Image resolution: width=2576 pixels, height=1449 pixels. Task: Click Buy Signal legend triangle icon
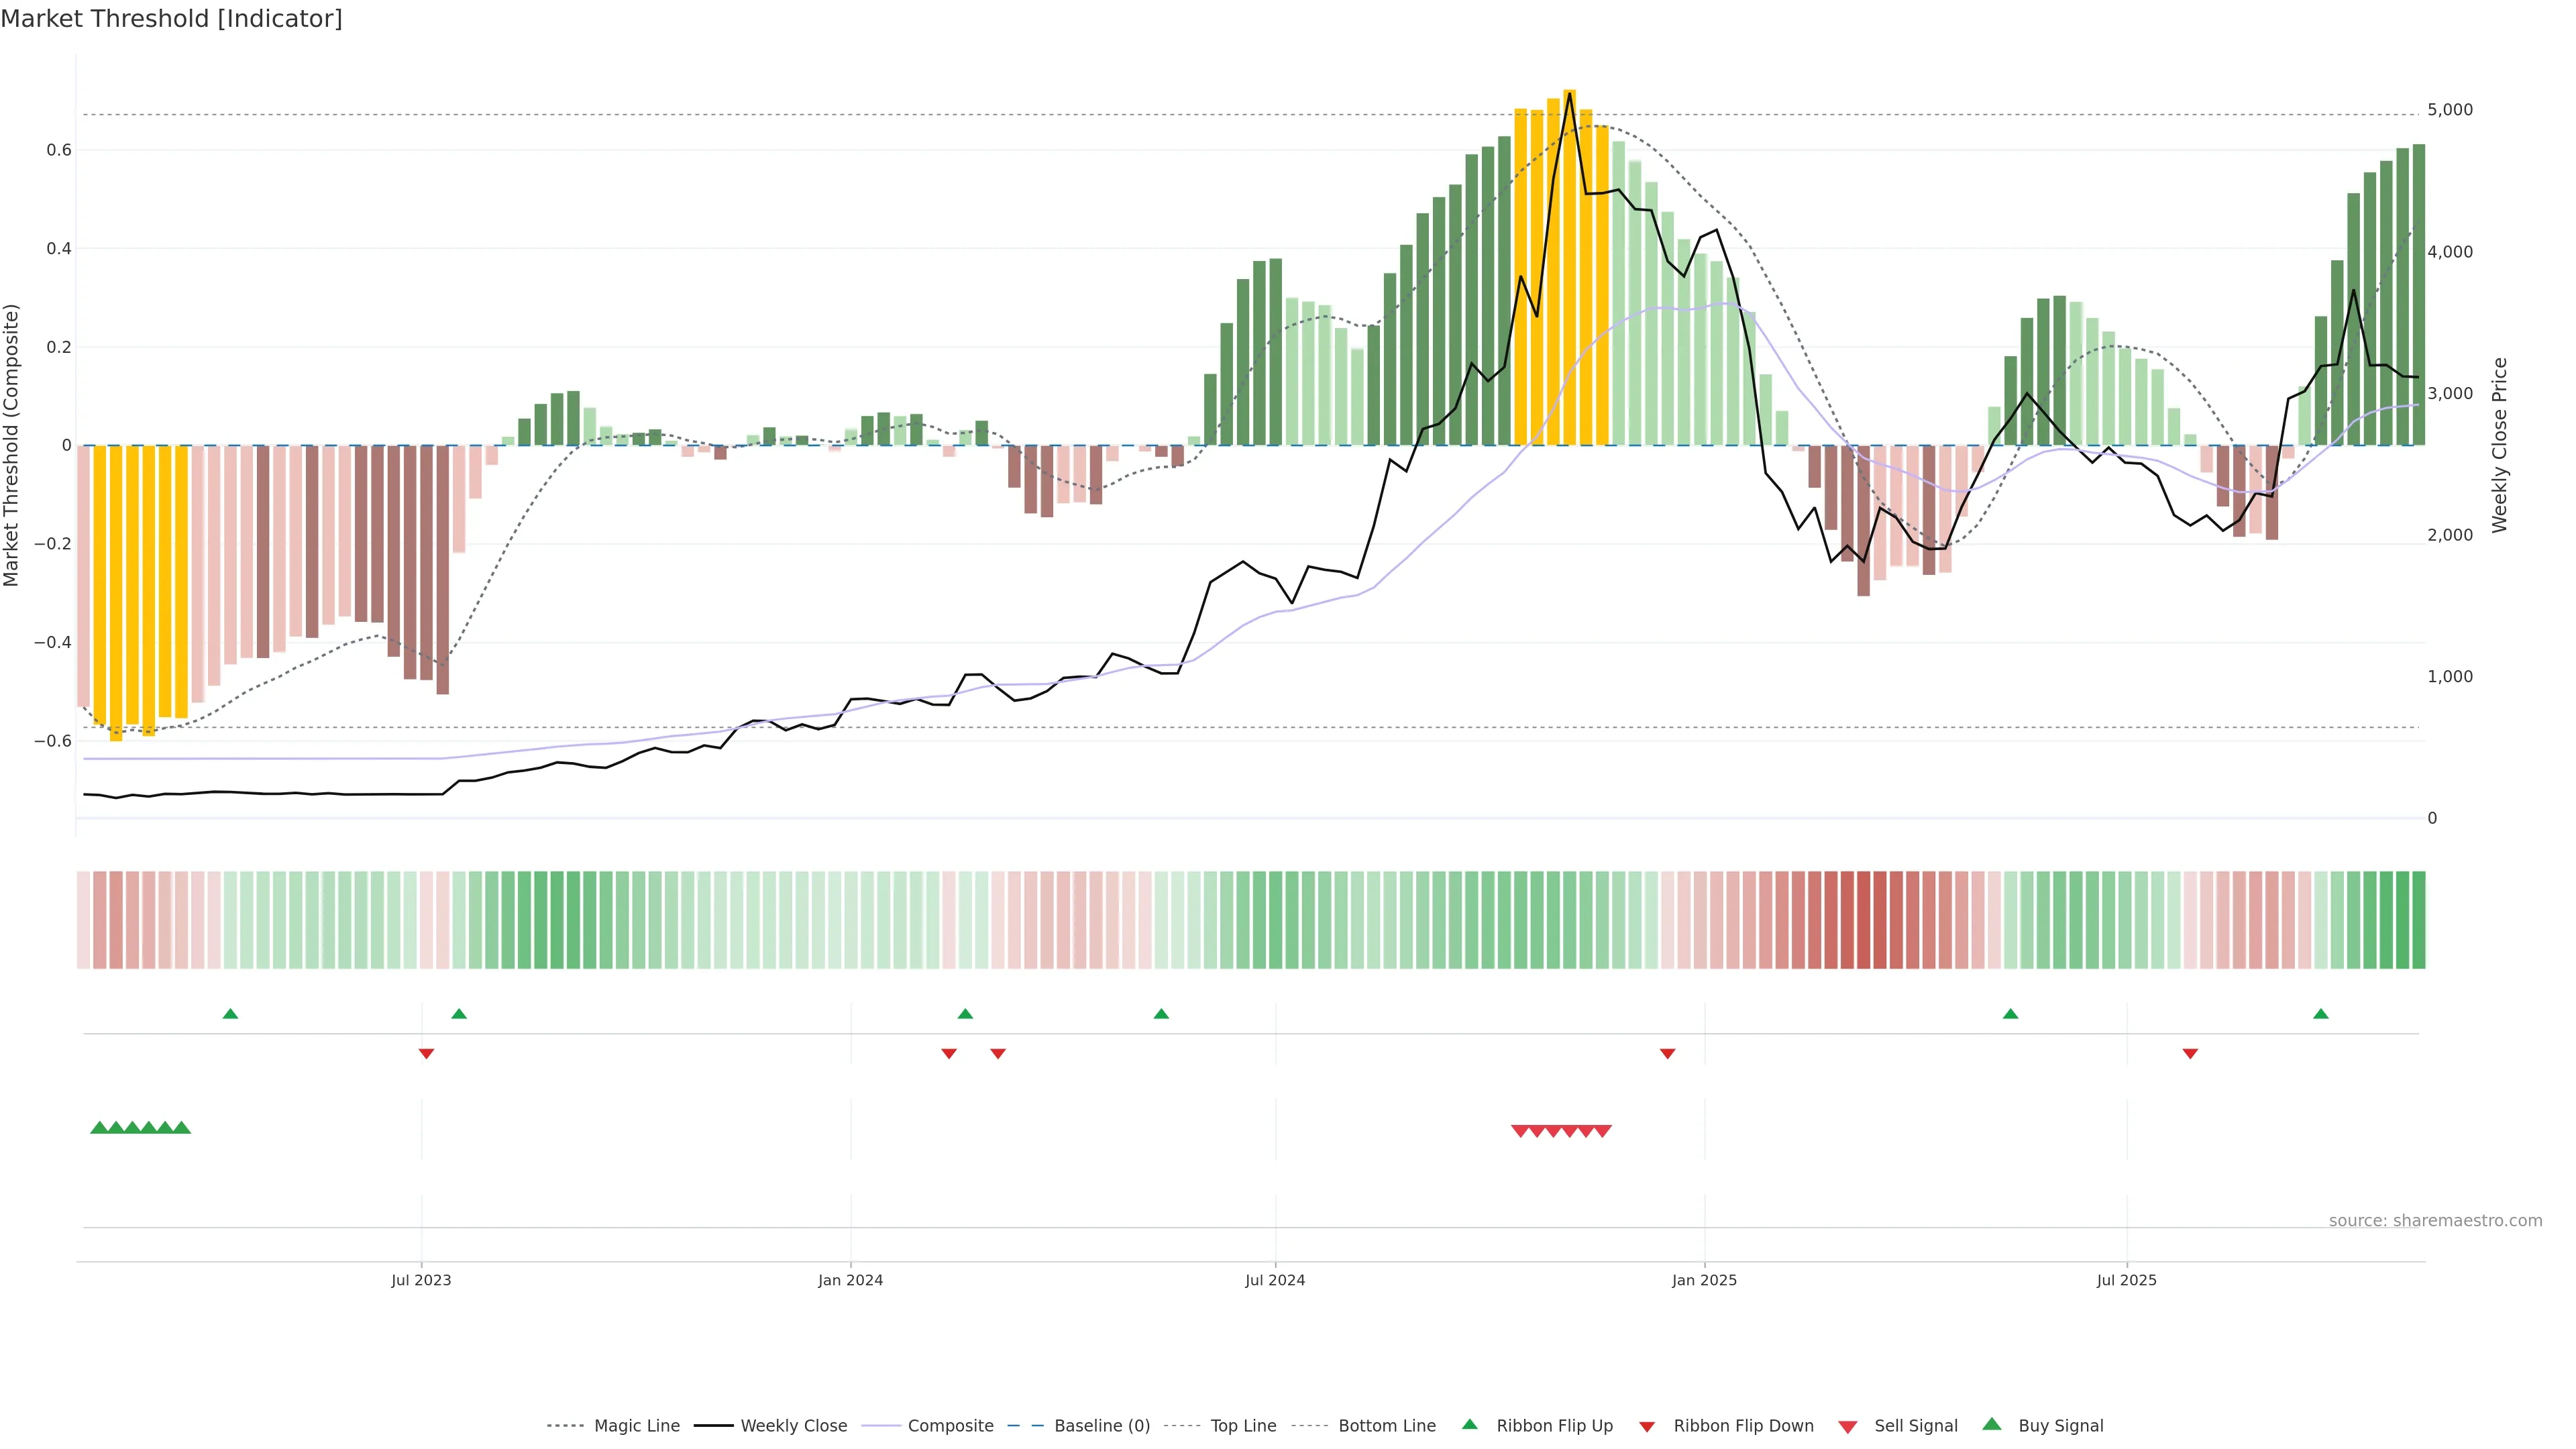[x=1991, y=1424]
